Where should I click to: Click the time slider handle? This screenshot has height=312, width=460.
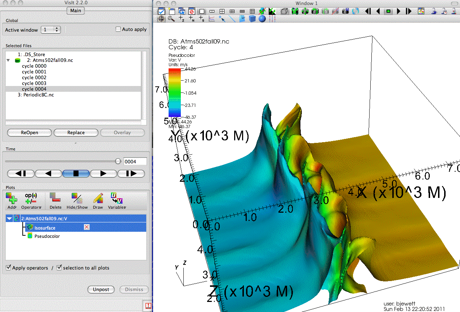point(118,162)
